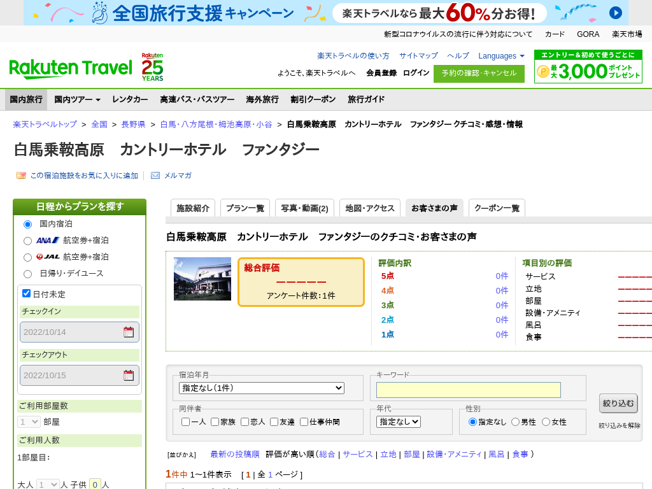The height and width of the screenshot is (489, 652).
Task: Expand the 国内ツアー menu
Action: (x=77, y=99)
